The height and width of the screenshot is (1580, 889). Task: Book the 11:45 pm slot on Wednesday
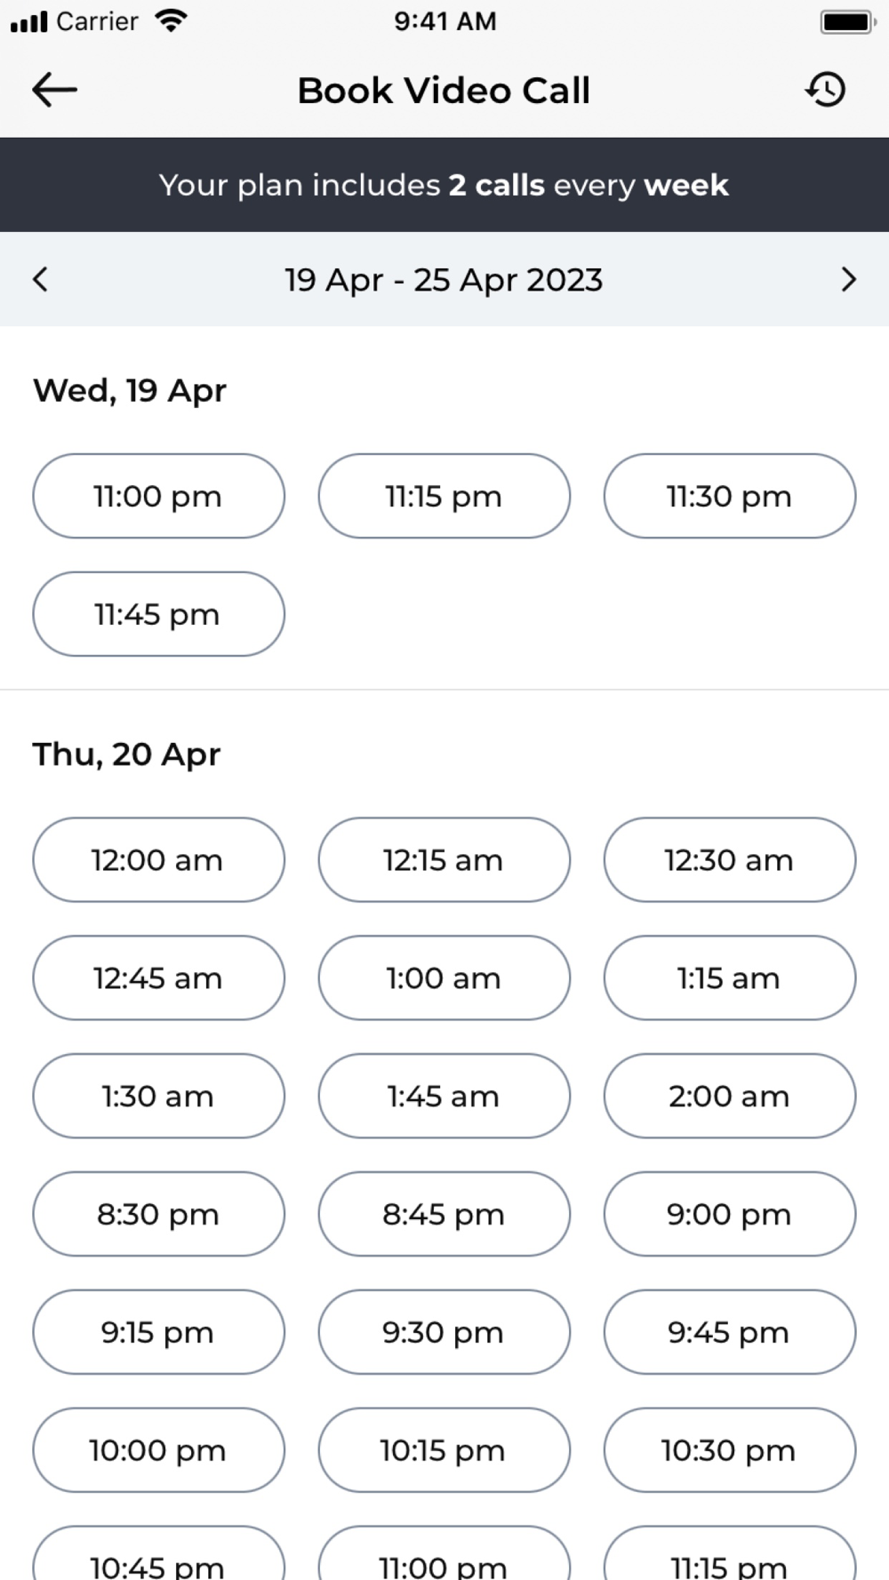click(x=159, y=614)
